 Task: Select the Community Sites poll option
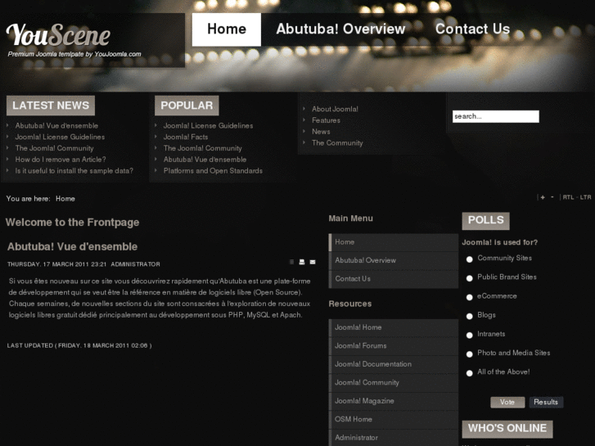470,259
